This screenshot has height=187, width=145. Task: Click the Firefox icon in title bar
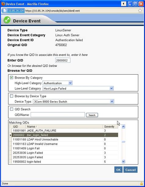(3, 4)
